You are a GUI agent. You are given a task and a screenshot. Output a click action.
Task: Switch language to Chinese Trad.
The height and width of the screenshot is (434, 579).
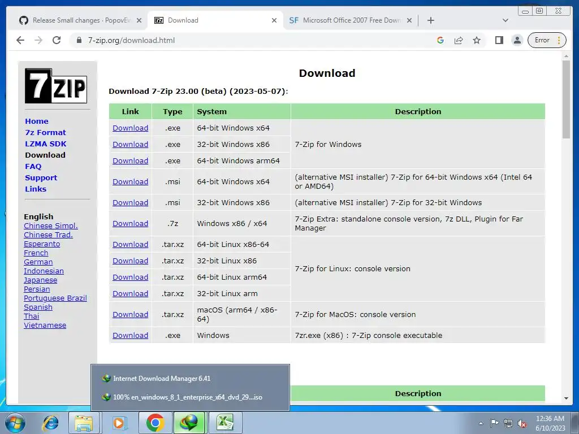pos(49,235)
